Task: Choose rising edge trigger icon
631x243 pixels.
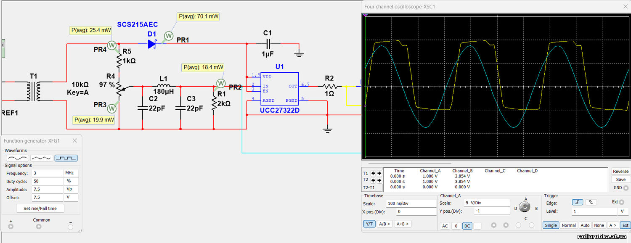Action: tap(578, 202)
